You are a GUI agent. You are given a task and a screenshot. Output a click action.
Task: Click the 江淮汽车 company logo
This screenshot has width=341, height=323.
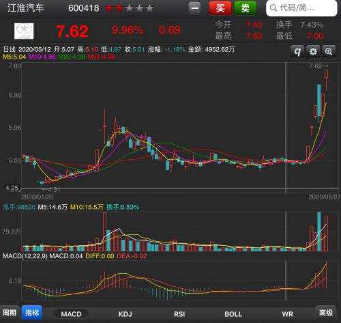[x=24, y=31]
